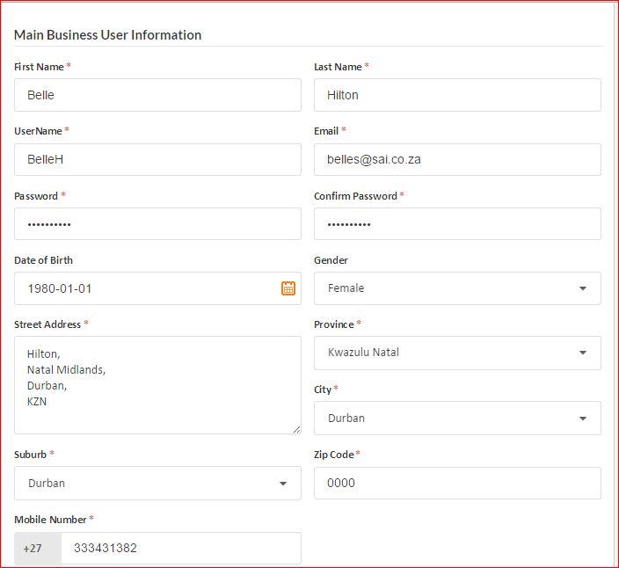The image size is (619, 568).
Task: Click the Main Business User Information heading
Action: (108, 35)
